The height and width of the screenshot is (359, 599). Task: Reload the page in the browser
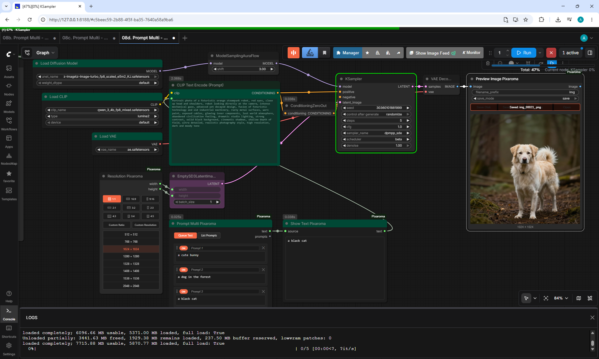(30, 20)
